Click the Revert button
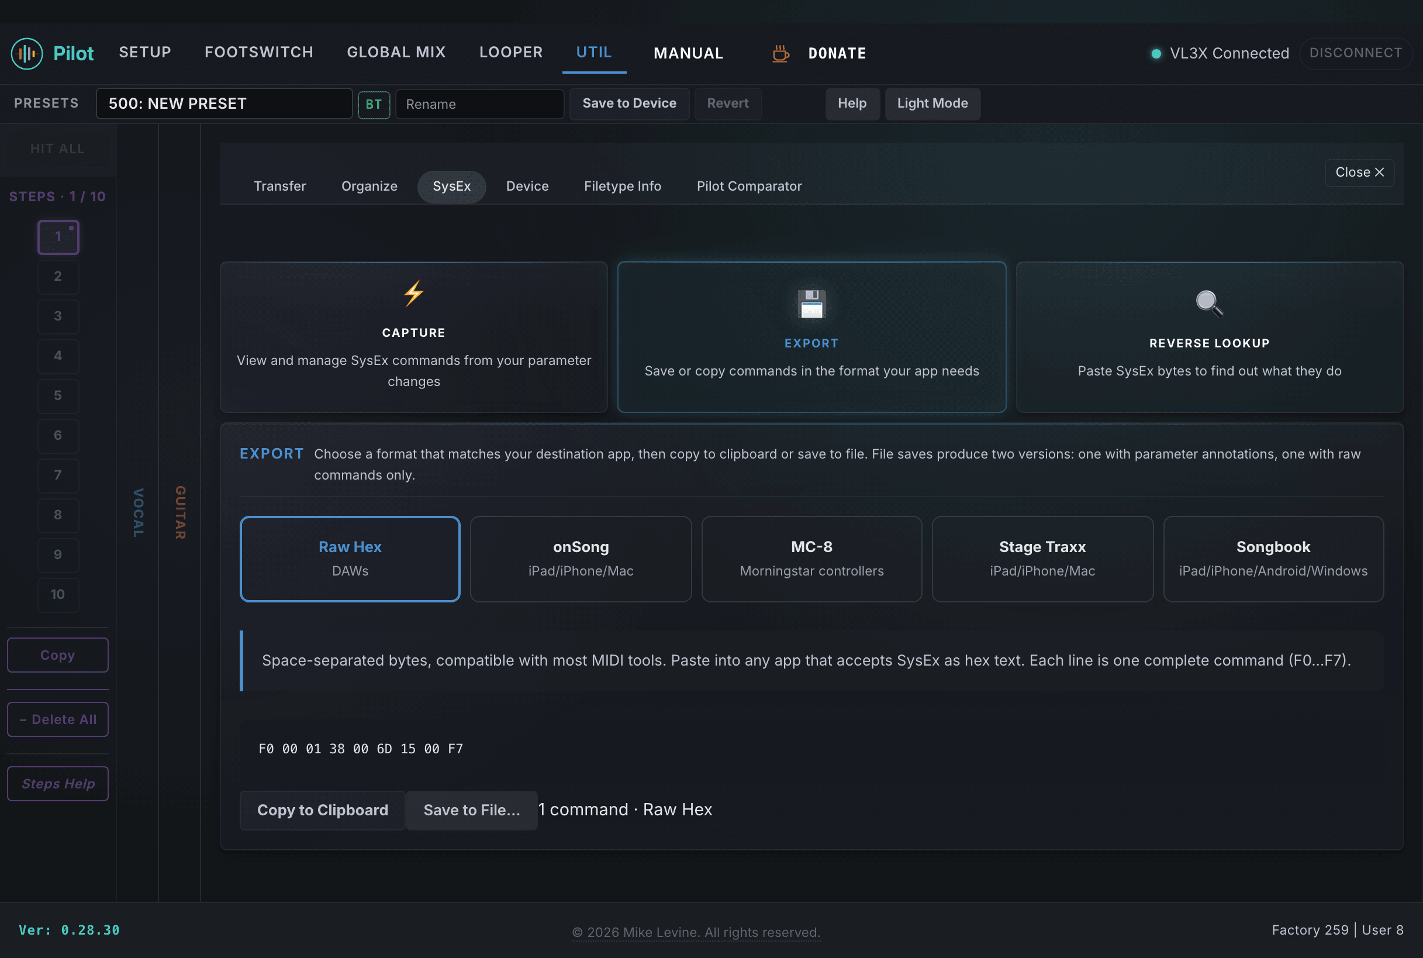Viewport: 1423px width, 958px height. 727,104
